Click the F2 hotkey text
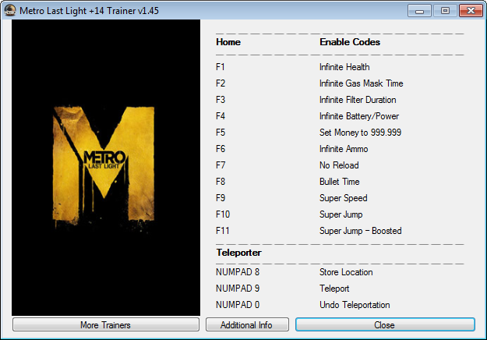Screen dimensions: 487x340 tap(221, 83)
